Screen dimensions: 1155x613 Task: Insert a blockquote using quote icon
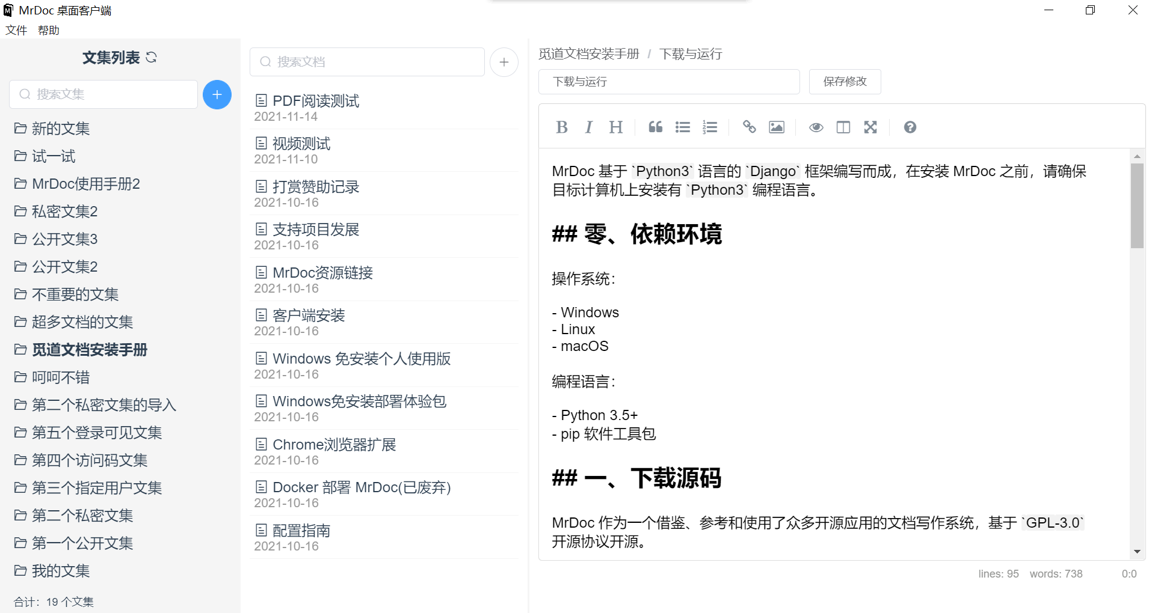coord(655,127)
